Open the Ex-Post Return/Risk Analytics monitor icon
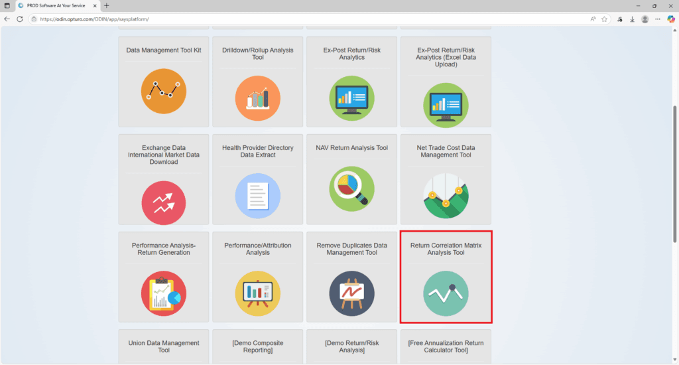The height and width of the screenshot is (365, 679). [351, 98]
